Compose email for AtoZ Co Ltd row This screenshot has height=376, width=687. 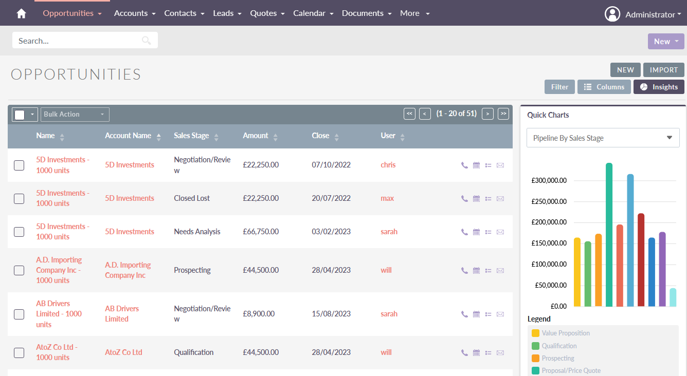click(500, 353)
